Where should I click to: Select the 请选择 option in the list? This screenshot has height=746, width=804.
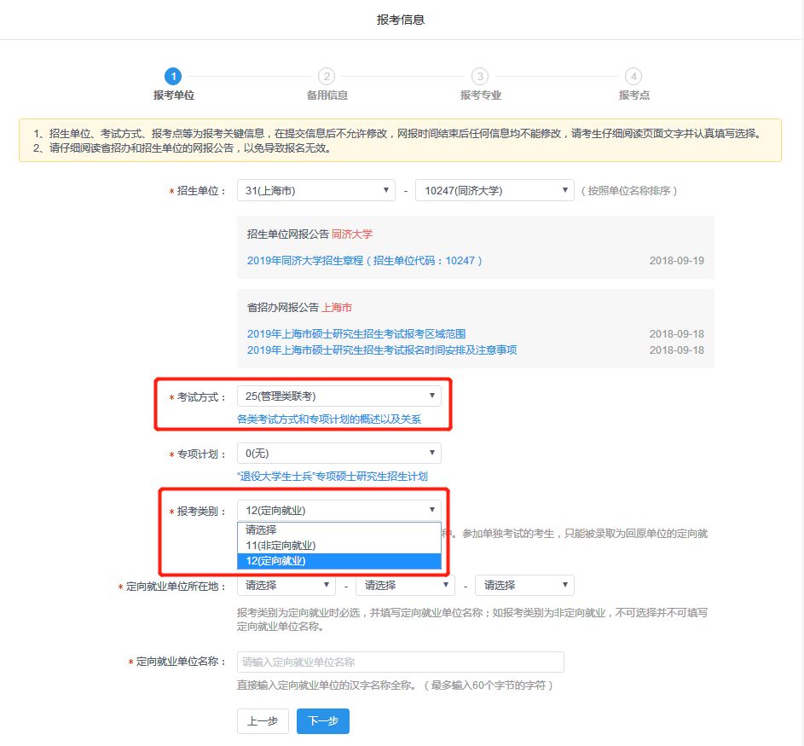(338, 529)
